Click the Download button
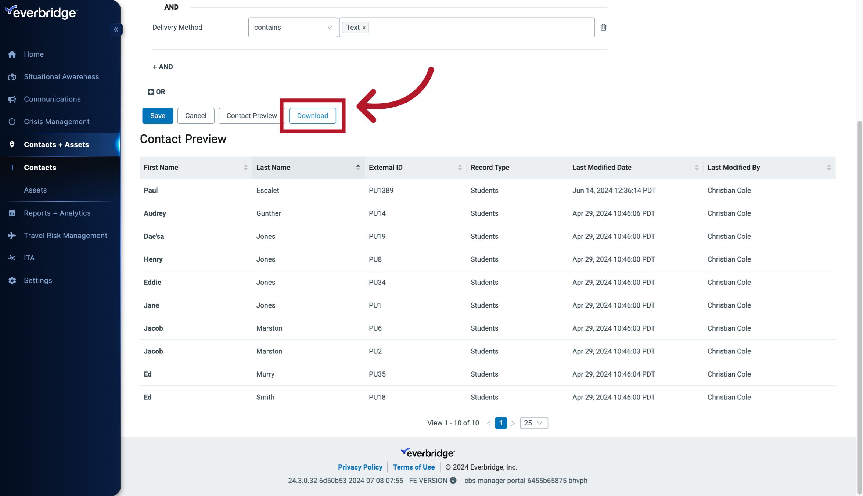This screenshot has width=863, height=496. coord(313,116)
